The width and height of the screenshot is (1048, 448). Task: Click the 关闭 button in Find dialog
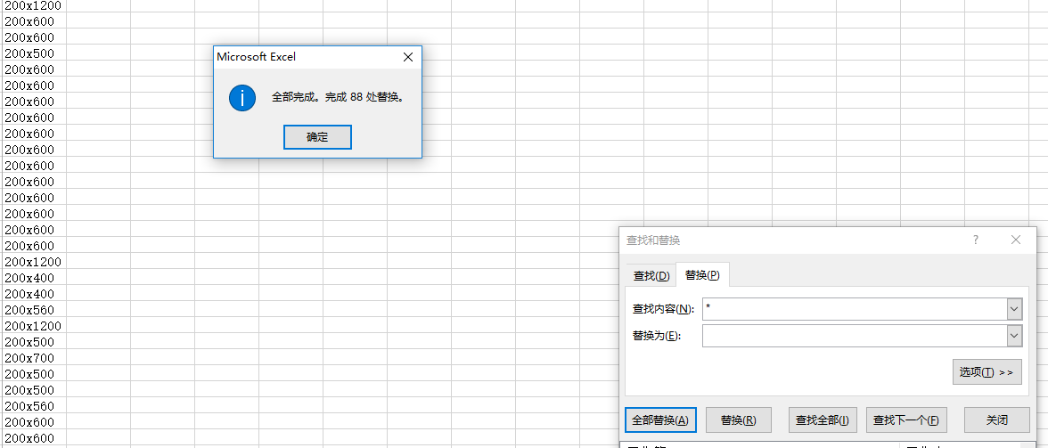click(x=996, y=420)
